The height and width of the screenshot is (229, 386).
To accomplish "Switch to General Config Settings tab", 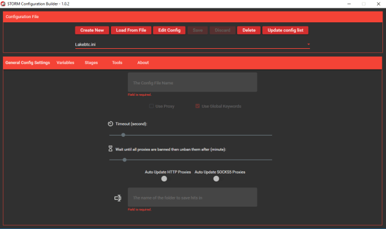I will point(28,63).
